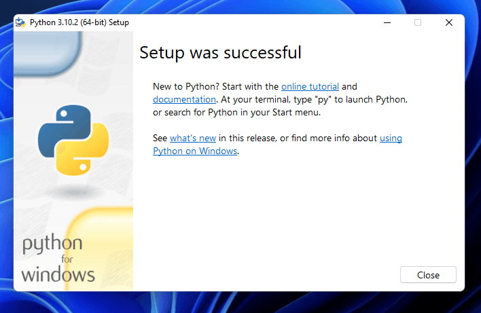Minimize the Python Setup window
Screen dimensions: 481x313
click(x=387, y=22)
